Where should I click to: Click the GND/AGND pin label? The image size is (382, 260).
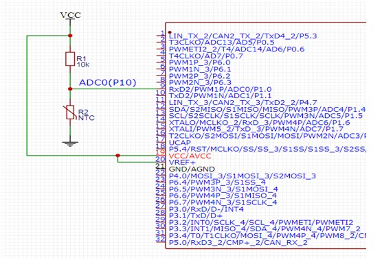[x=192, y=169]
